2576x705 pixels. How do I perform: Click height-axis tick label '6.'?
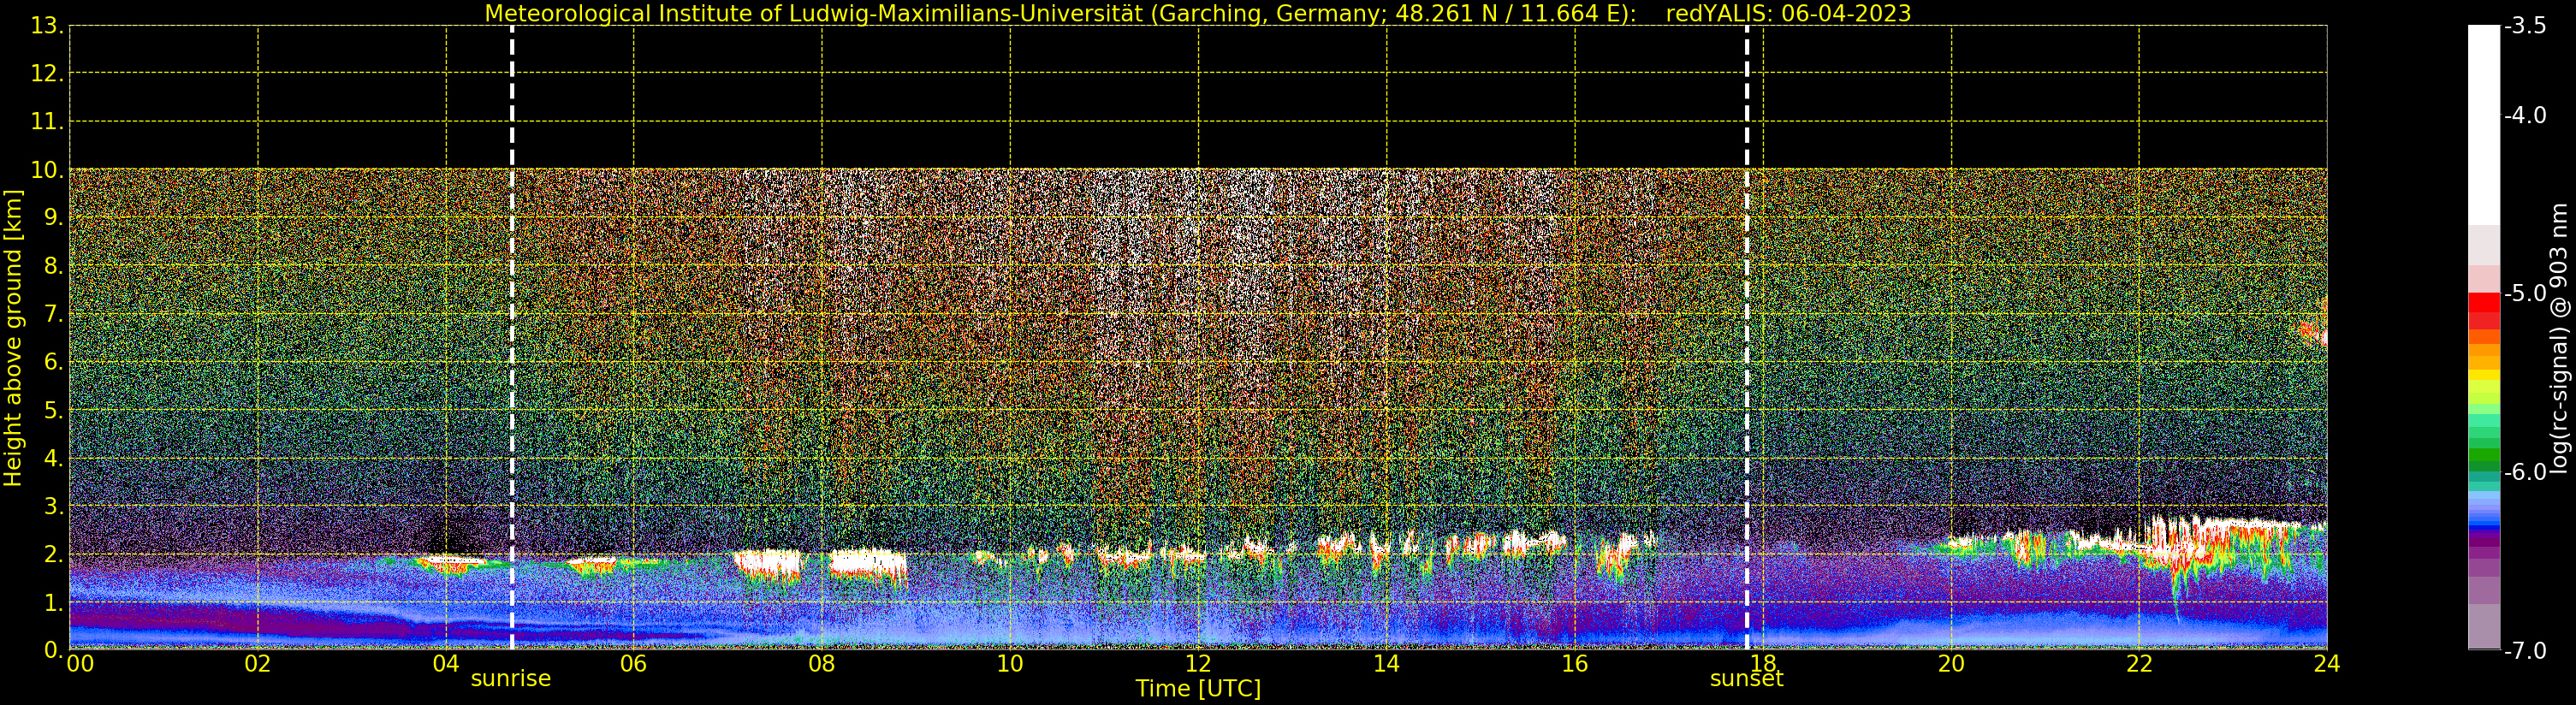tap(53, 362)
